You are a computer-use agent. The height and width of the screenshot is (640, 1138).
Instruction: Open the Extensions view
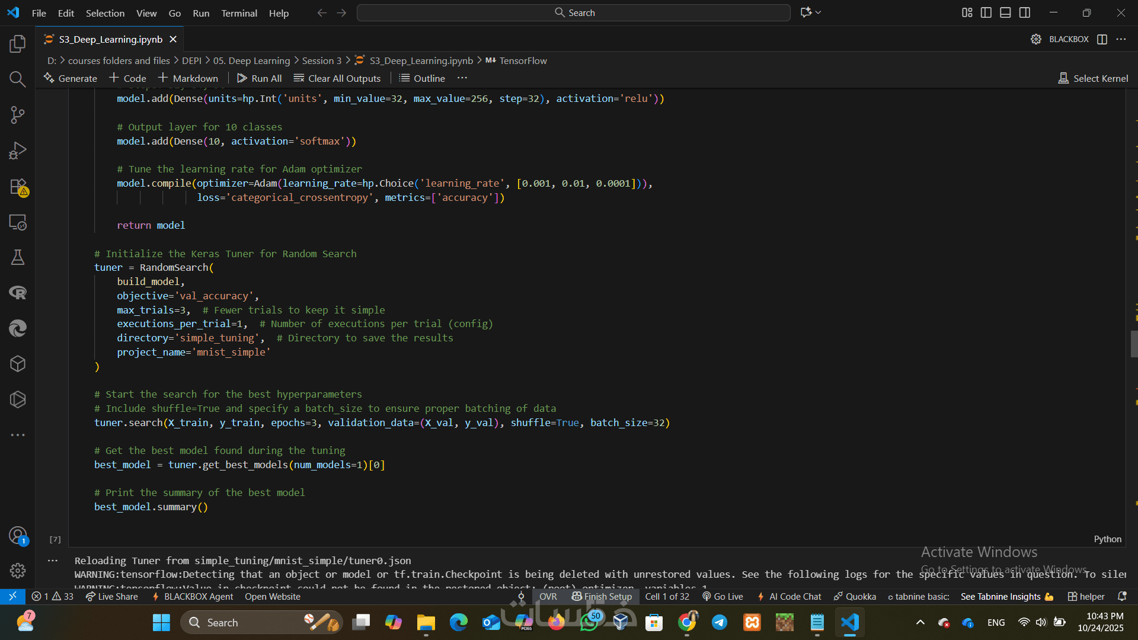coord(18,187)
